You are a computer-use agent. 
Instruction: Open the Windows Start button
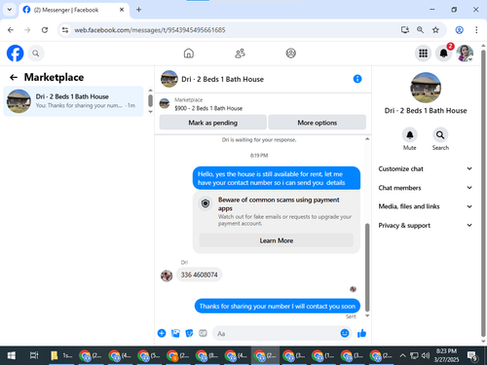12,355
